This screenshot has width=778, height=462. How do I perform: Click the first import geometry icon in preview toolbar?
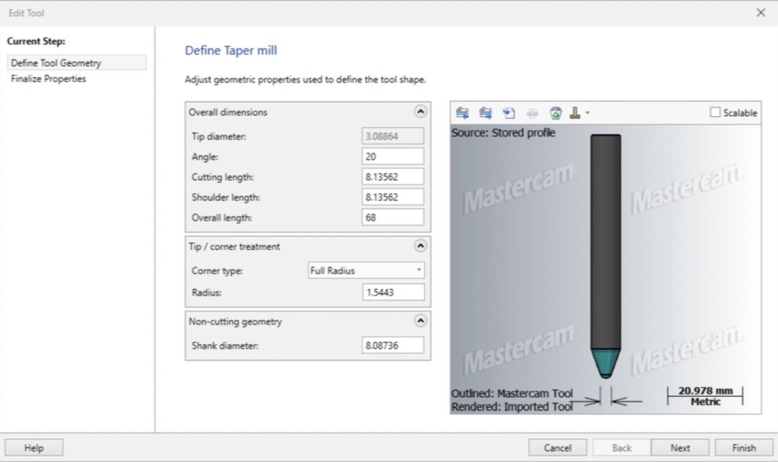462,113
